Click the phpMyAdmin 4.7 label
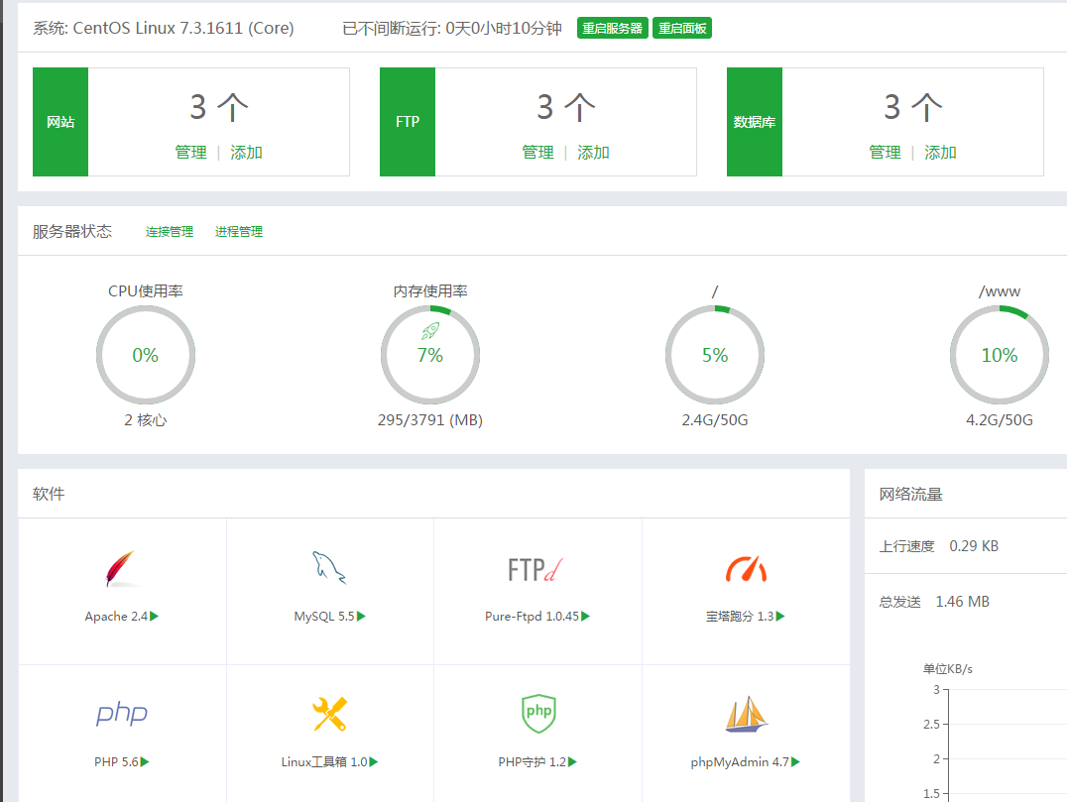 (x=740, y=762)
